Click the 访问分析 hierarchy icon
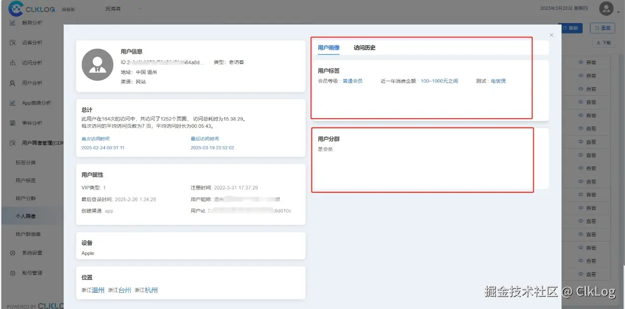Image resolution: width=625 pixels, height=309 pixels. click(x=12, y=63)
